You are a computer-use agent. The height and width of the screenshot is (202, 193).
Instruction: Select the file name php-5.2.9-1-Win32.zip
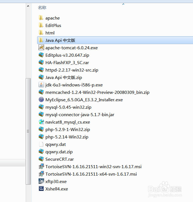[x=68, y=130]
